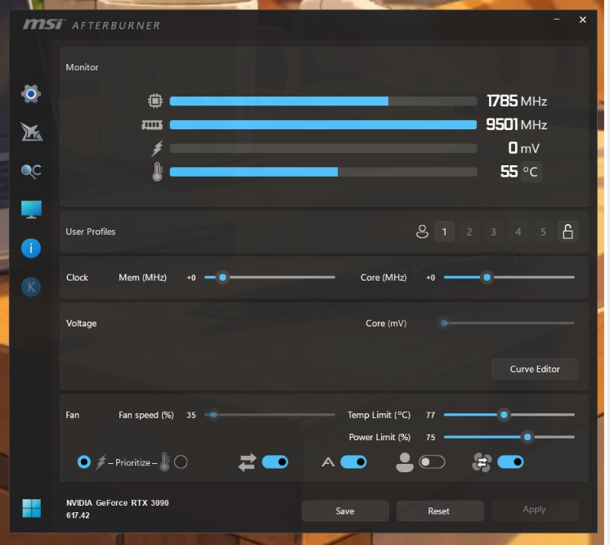This screenshot has width=610, height=545.
Task: Click the MSI Kombustor jet icon
Action: click(32, 132)
